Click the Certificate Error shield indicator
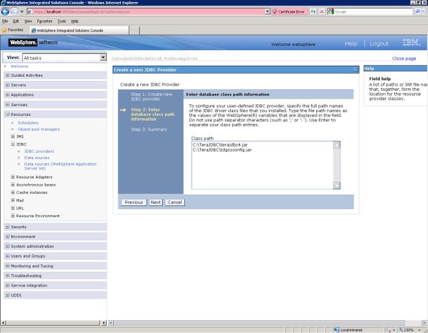The height and width of the screenshot is (333, 428). (289, 12)
